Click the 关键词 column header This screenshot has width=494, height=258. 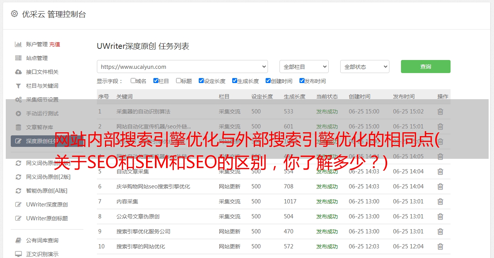point(125,97)
